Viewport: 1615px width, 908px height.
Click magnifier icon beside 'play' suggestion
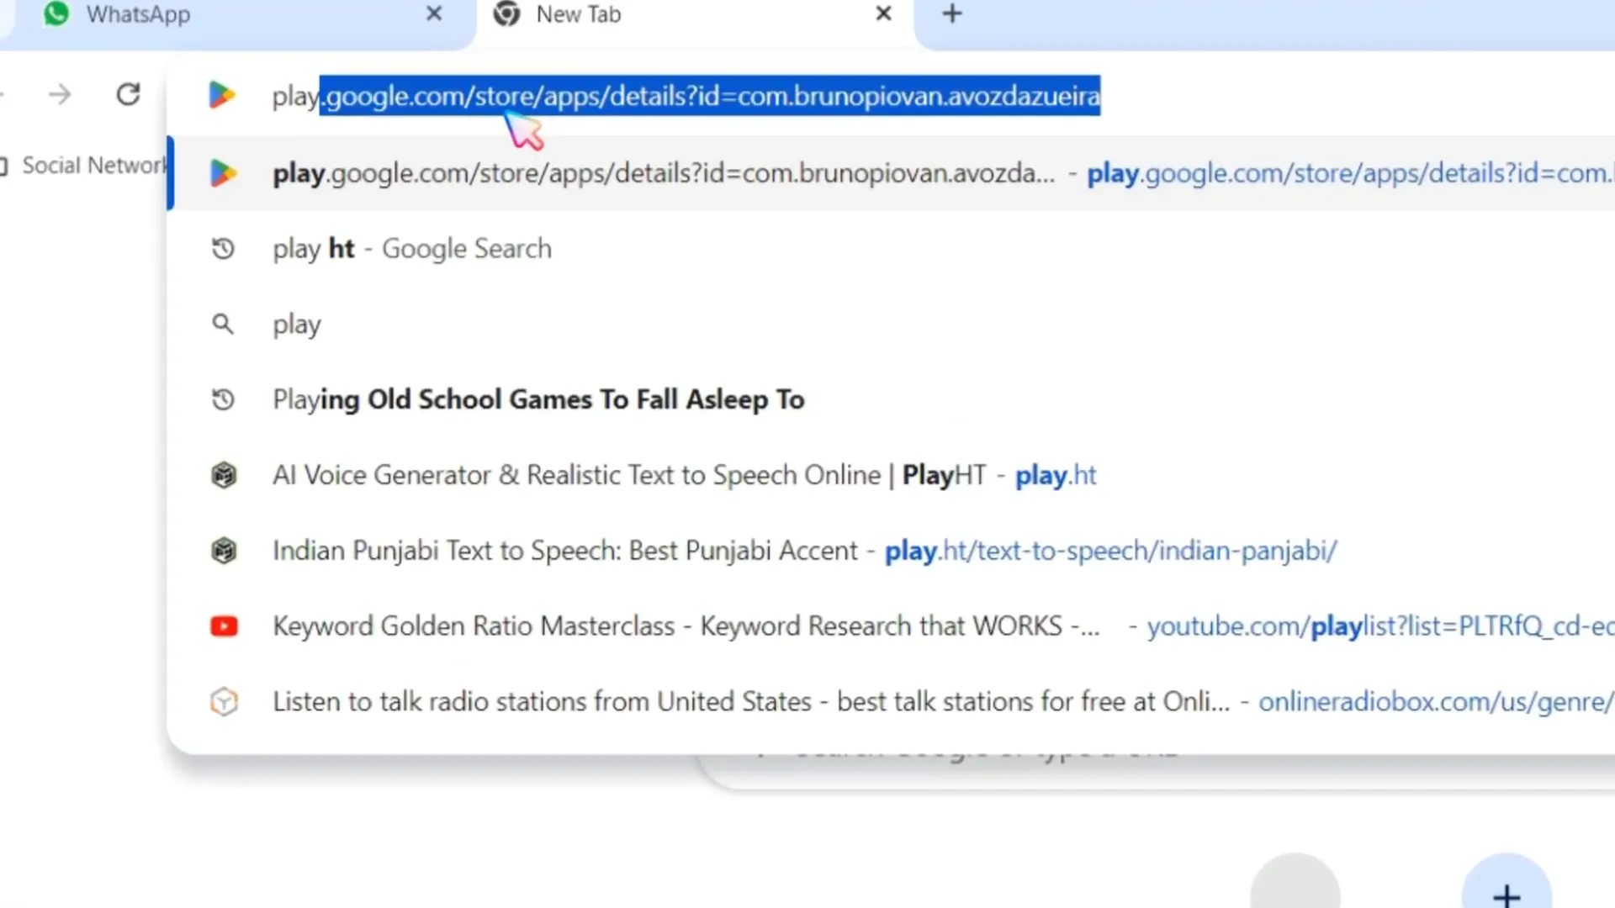coord(223,325)
